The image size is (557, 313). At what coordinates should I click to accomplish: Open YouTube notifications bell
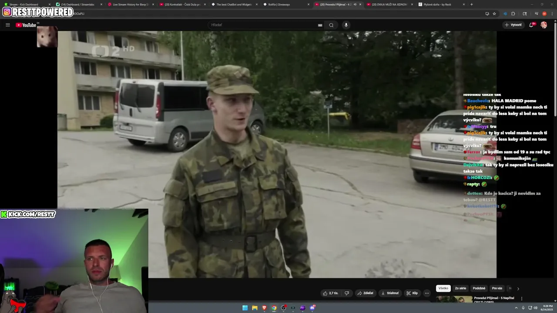tap(531, 25)
